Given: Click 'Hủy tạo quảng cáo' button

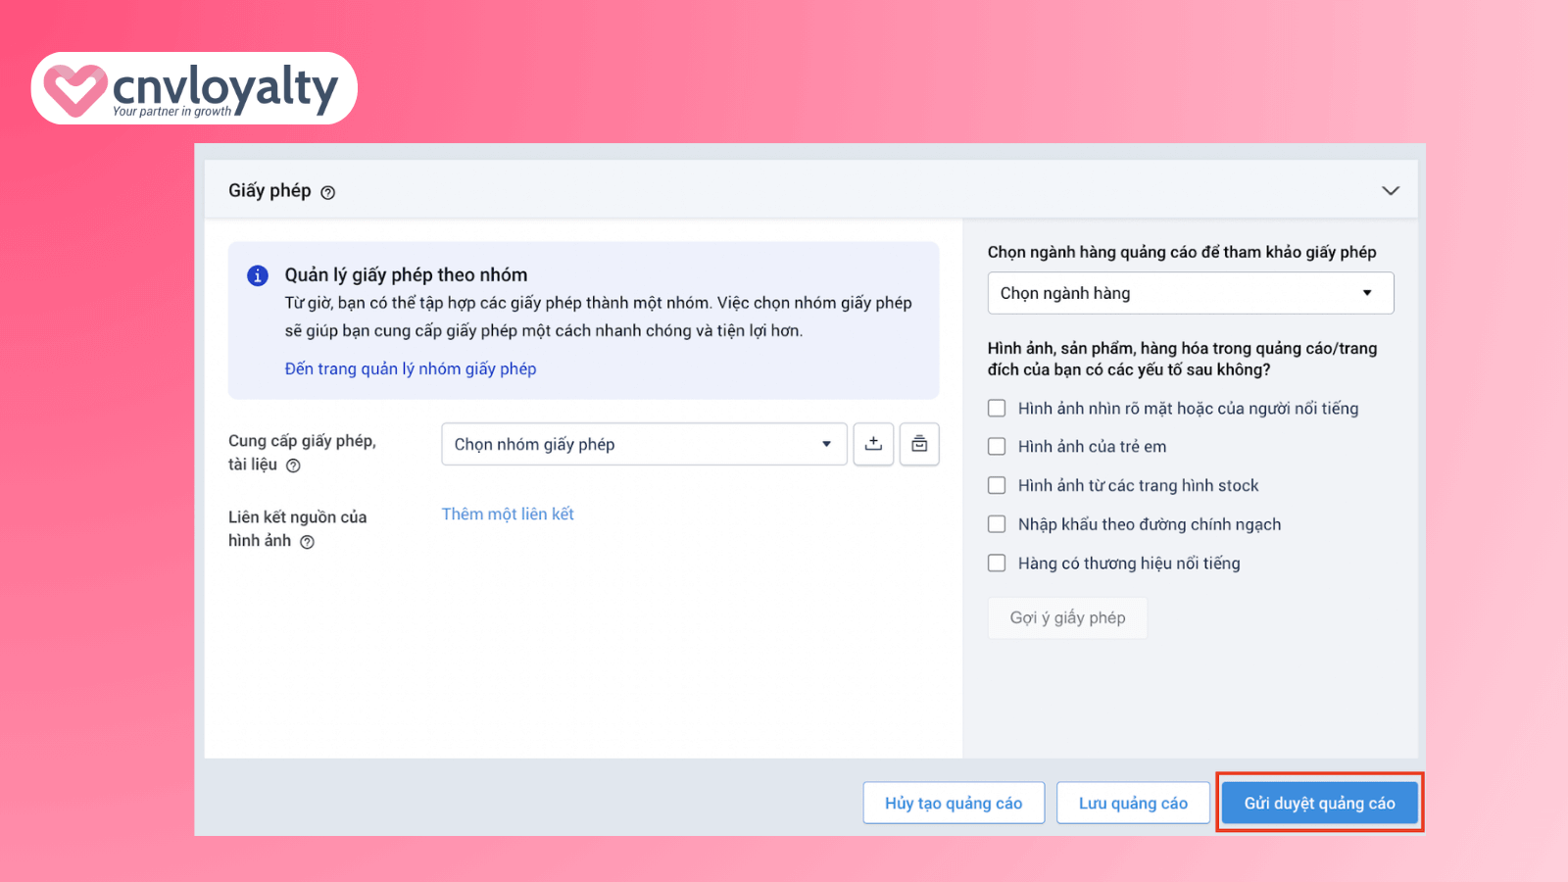Looking at the screenshot, I should 954,803.
